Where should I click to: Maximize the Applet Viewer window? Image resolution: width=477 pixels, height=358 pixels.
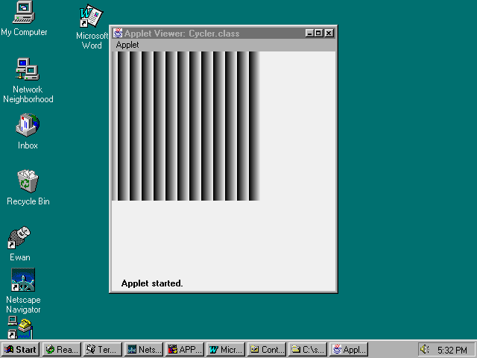pyautogui.click(x=318, y=33)
